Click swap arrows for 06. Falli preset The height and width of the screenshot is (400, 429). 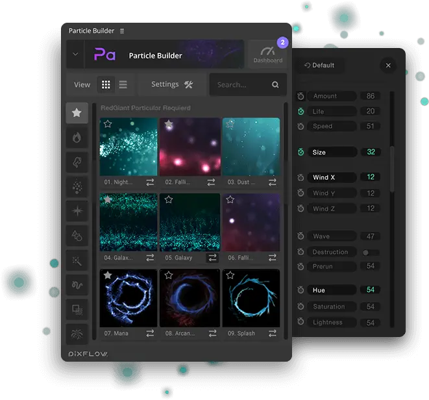click(x=272, y=258)
